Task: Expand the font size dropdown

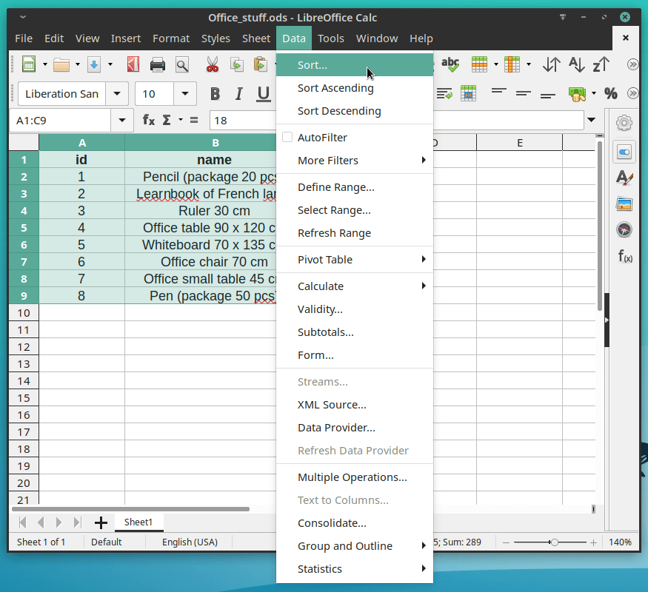Action: [185, 94]
